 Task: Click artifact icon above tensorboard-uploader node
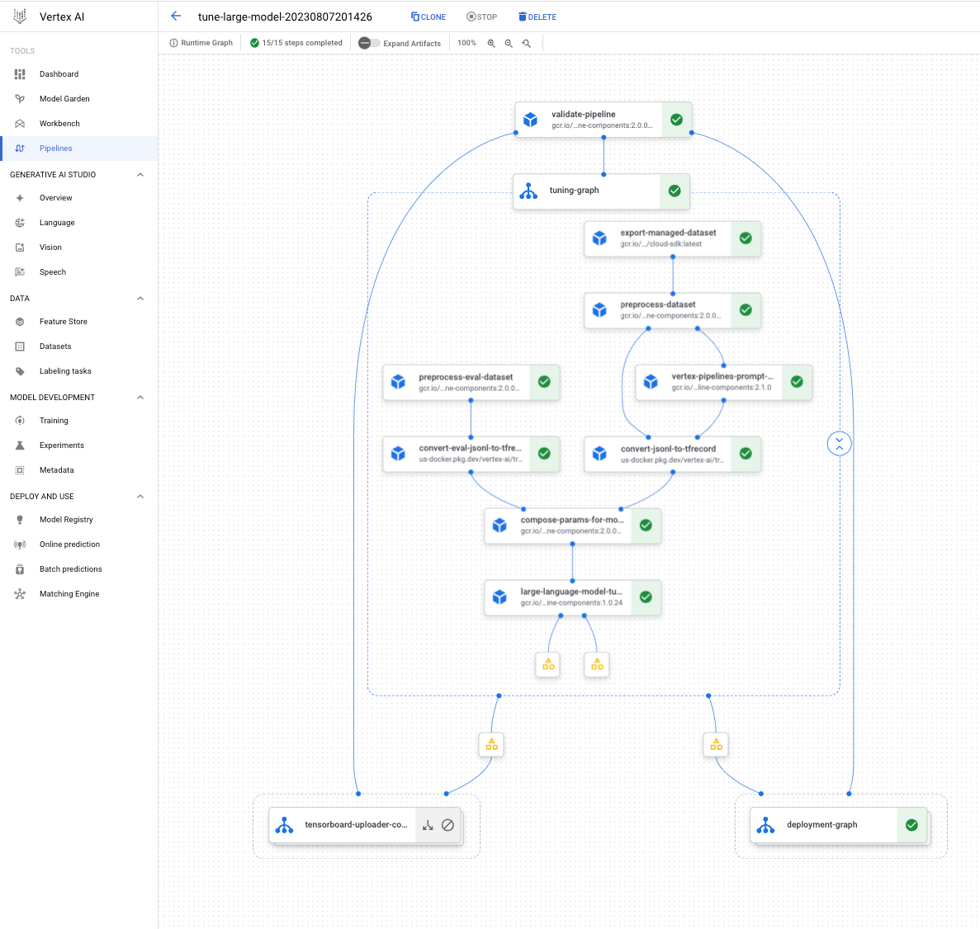tap(492, 745)
